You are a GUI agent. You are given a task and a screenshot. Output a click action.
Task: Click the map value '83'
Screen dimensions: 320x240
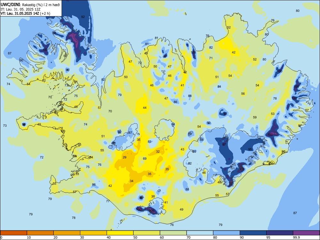point(149,142)
